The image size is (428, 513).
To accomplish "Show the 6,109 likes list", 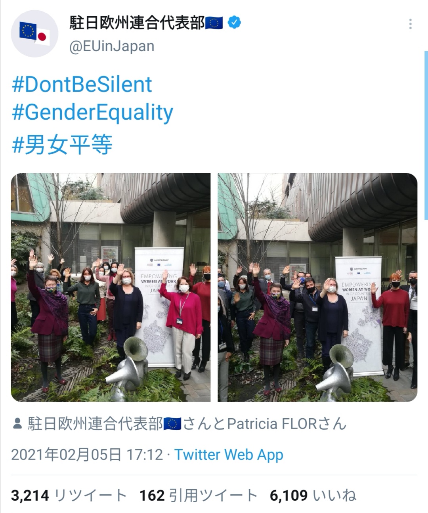I will [313, 496].
